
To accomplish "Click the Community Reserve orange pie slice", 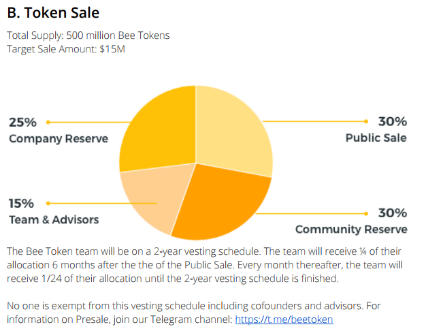I will click(x=221, y=202).
